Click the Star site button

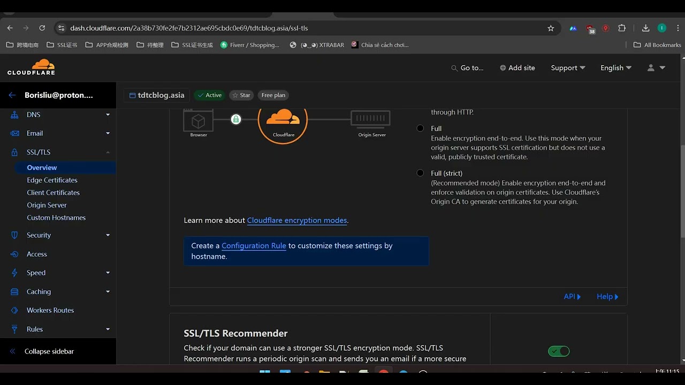click(x=241, y=95)
